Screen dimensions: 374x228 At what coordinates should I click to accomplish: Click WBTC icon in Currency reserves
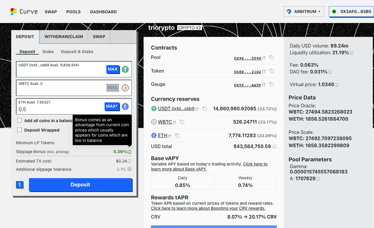(154, 122)
